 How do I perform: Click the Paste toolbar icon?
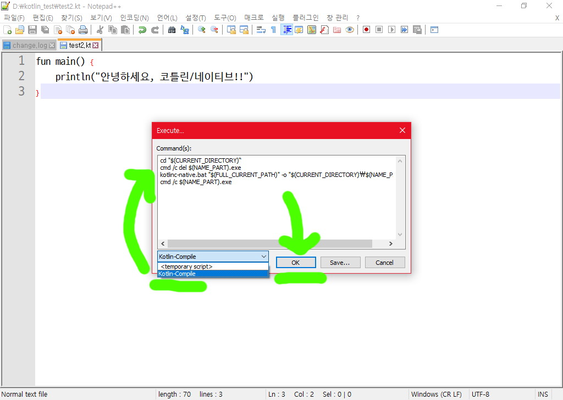pyautogui.click(x=125, y=30)
